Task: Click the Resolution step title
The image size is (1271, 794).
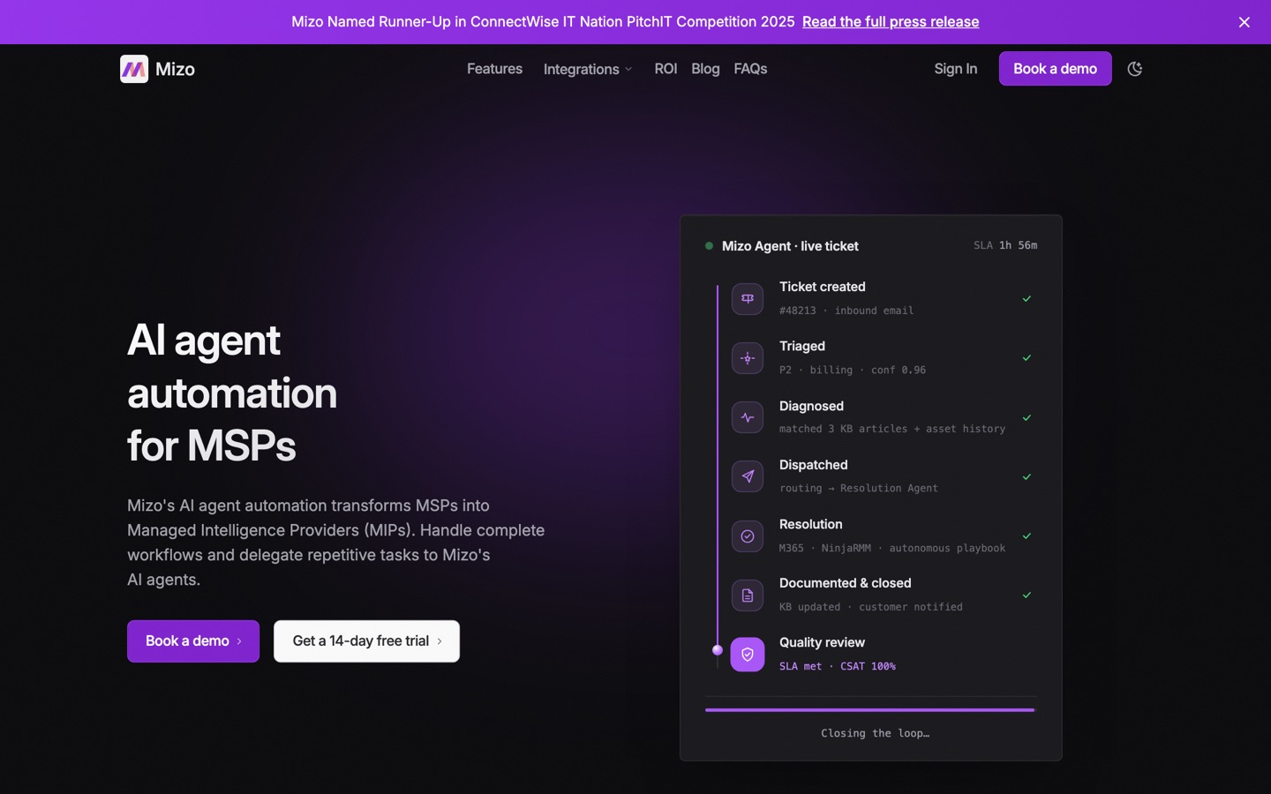Action: (810, 524)
